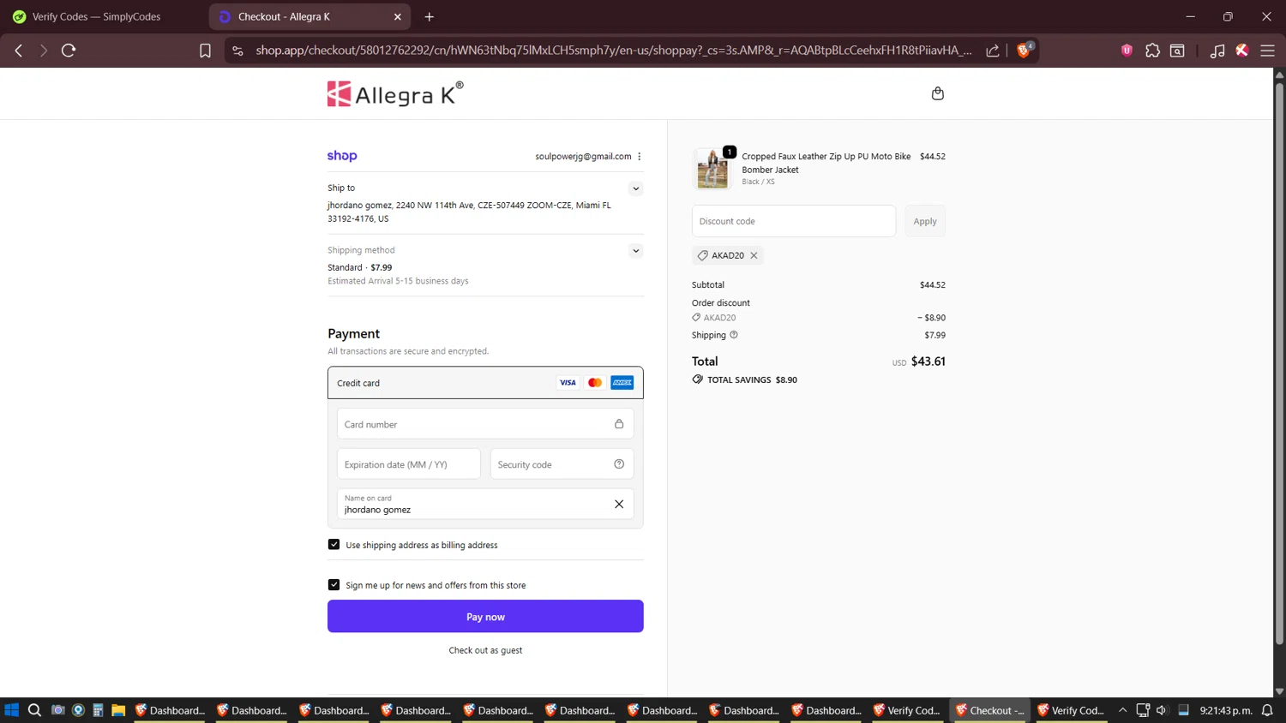Screen dimensions: 1286x723
Task: Click the Pay now button
Action: (485, 617)
